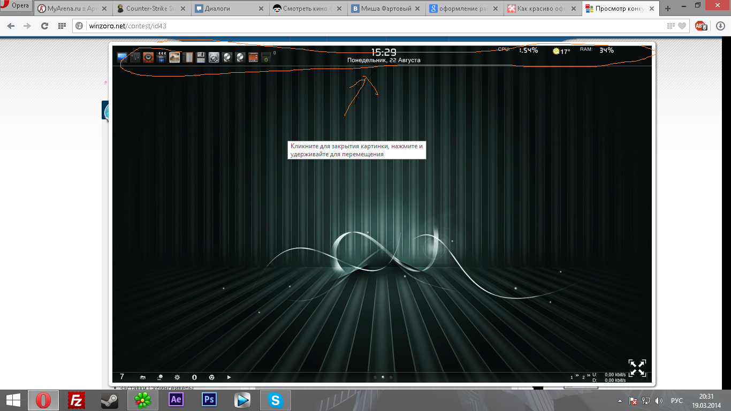Go forward with the forward arrow

pyautogui.click(x=27, y=26)
